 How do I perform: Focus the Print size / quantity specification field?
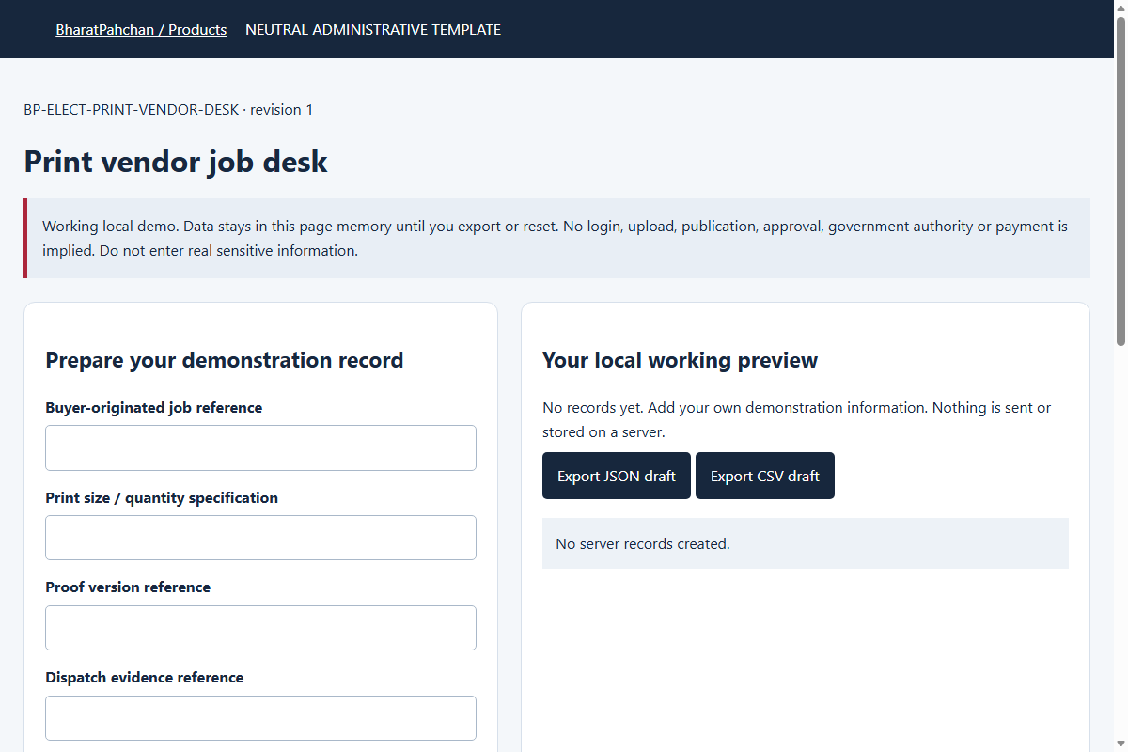click(x=260, y=538)
